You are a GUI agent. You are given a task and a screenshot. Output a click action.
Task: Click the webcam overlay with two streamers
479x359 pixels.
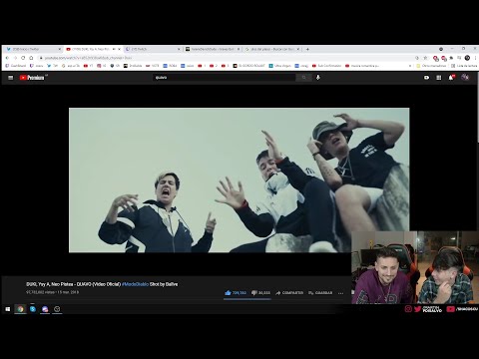click(x=415, y=267)
